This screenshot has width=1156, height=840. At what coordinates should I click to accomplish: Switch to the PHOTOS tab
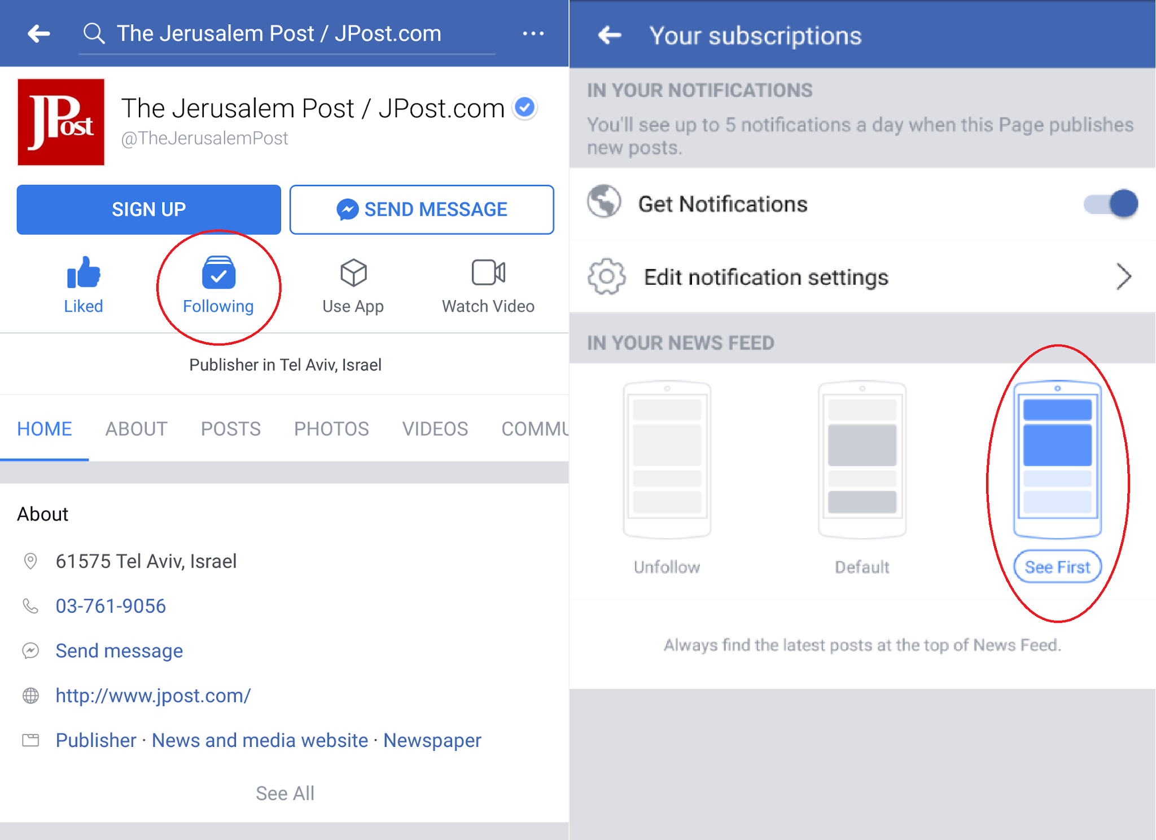point(331,429)
